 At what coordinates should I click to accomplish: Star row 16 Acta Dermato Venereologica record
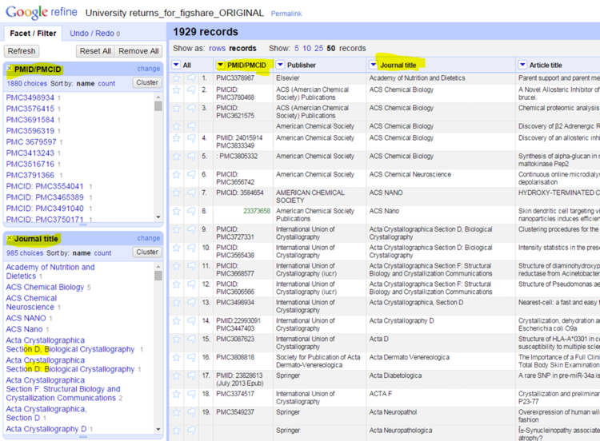[176, 358]
